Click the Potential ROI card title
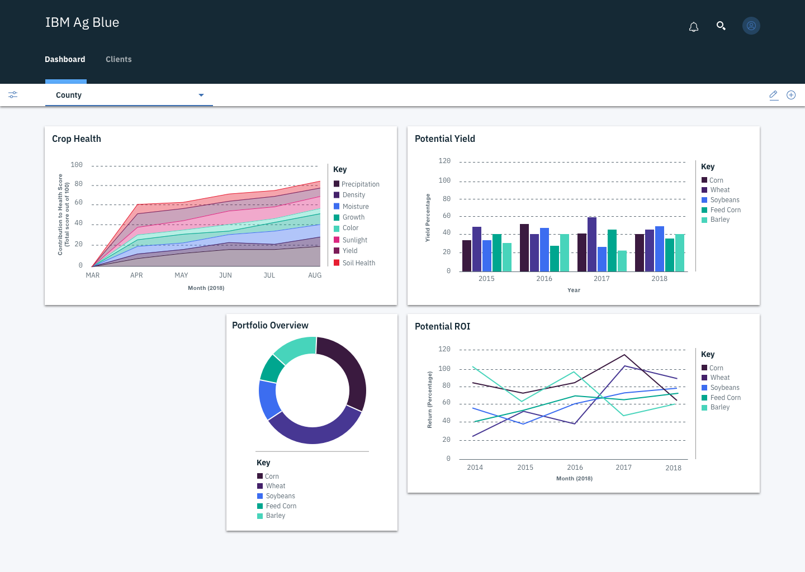This screenshot has height=572, width=805. pyautogui.click(x=442, y=326)
